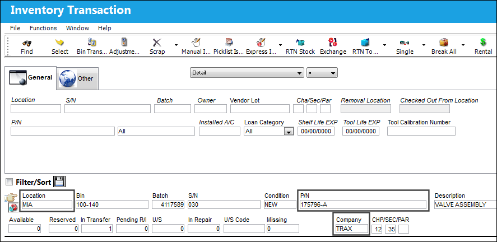Click the Owner input field

tap(211, 109)
